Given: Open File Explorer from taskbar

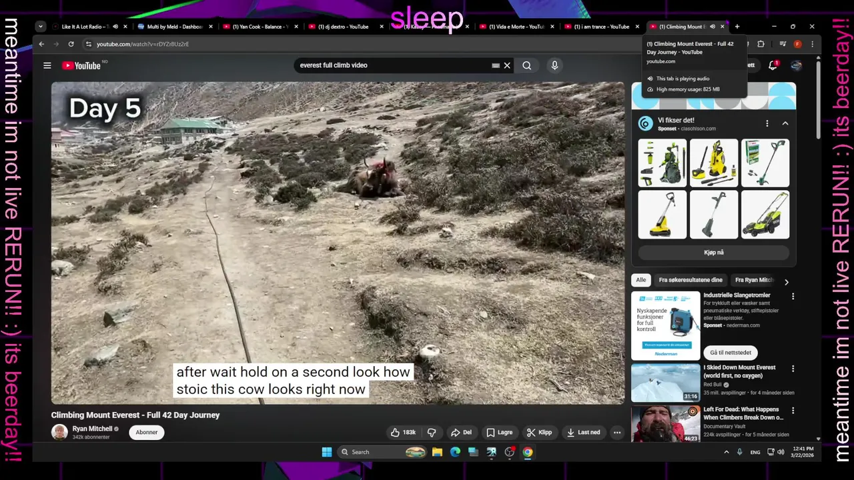Looking at the screenshot, I should click(x=437, y=452).
